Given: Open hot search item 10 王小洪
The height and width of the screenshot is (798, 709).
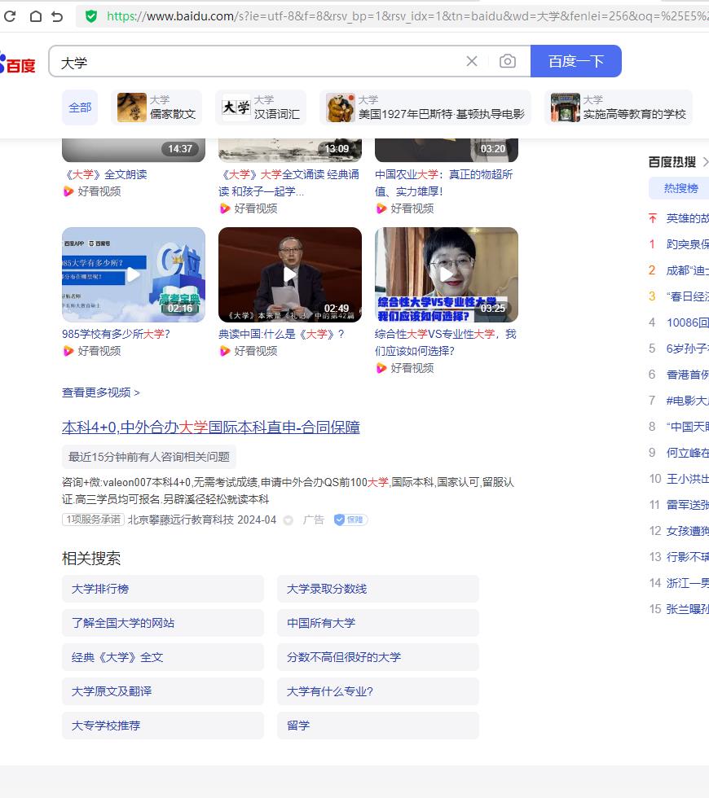Looking at the screenshot, I should (x=687, y=479).
